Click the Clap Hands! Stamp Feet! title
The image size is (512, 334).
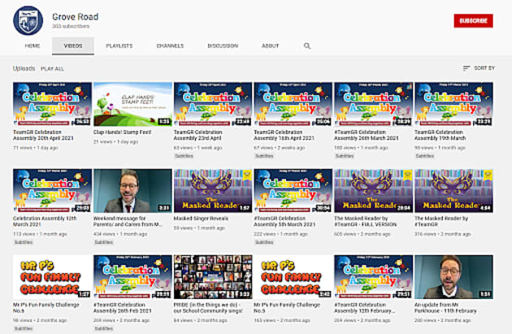(122, 132)
